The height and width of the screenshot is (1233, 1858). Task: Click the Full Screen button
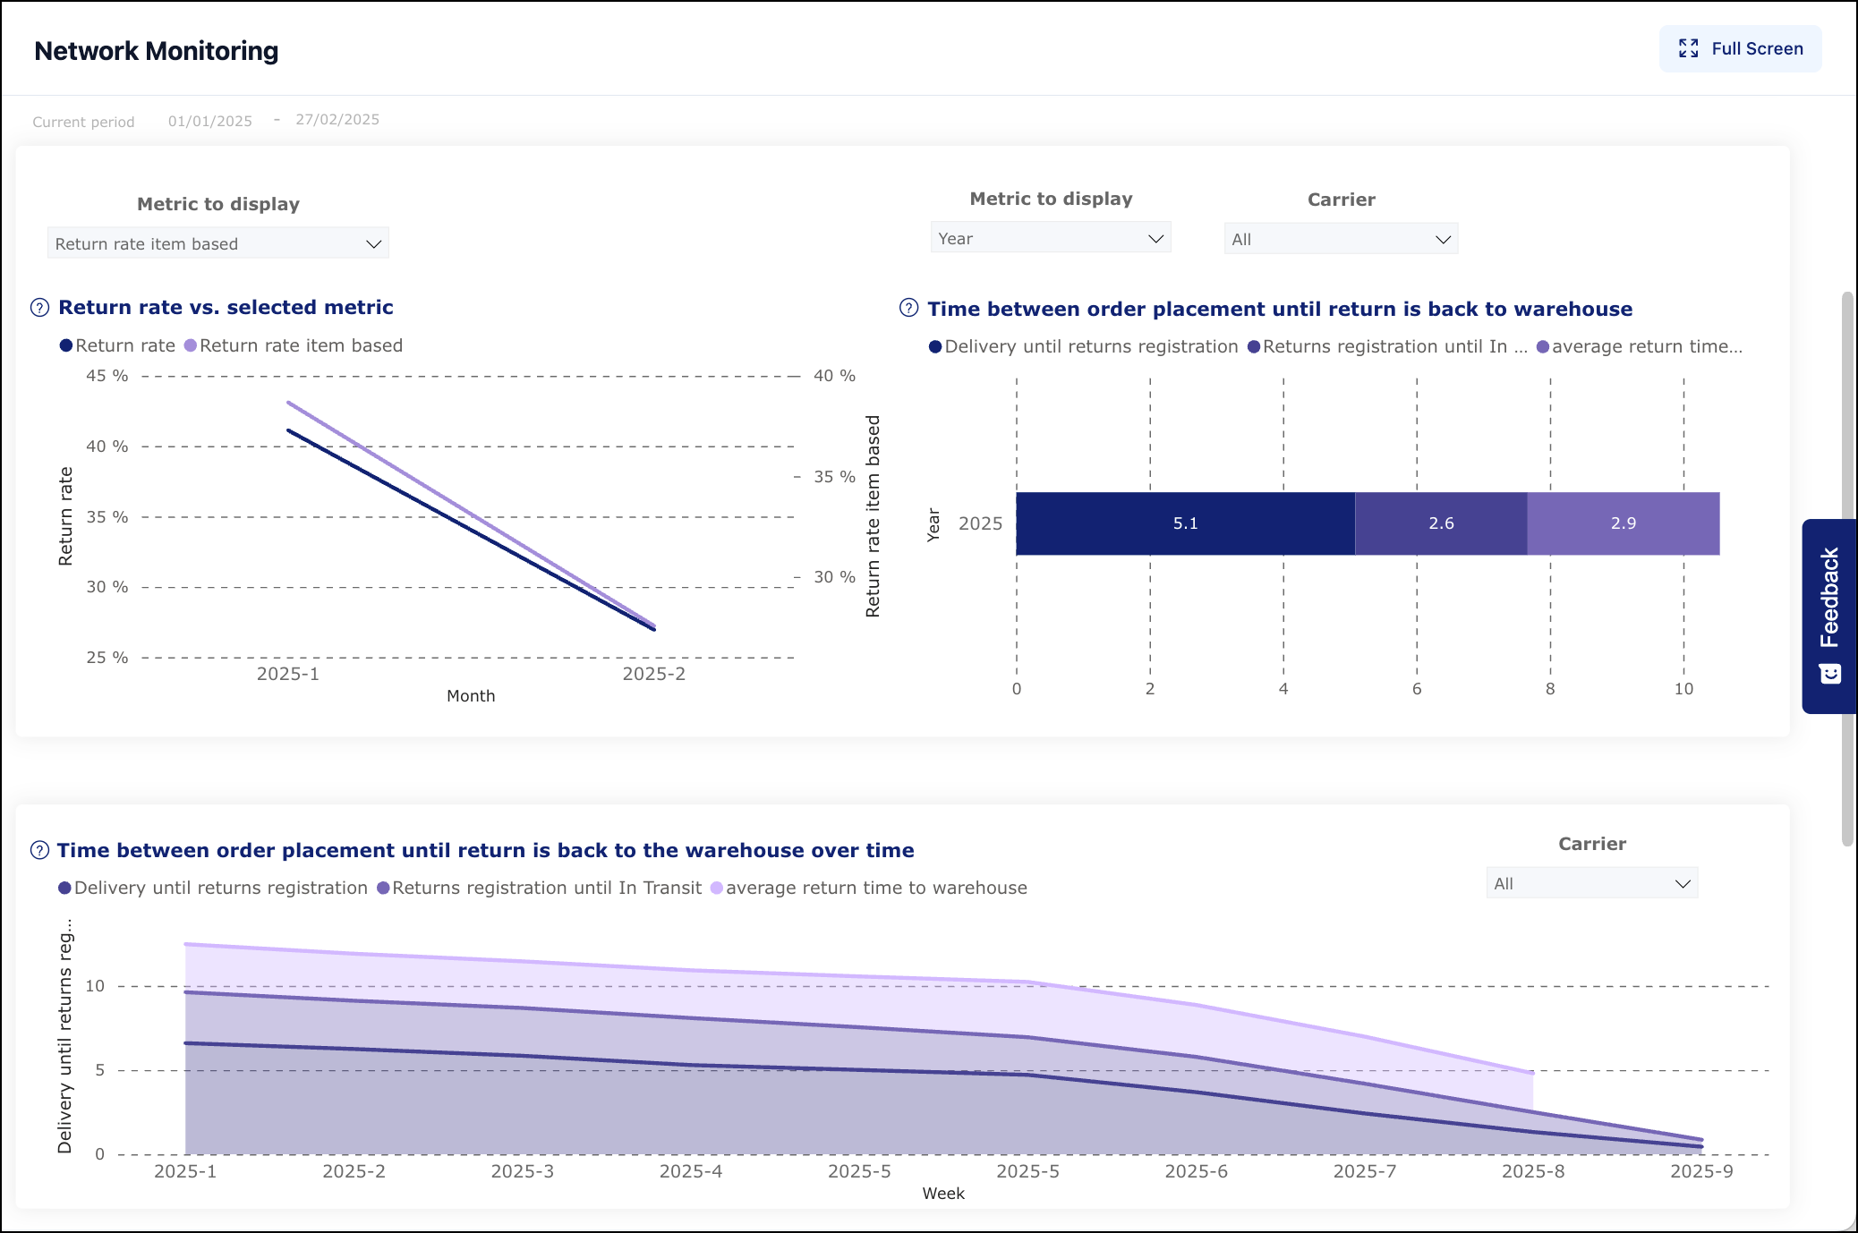tap(1740, 48)
